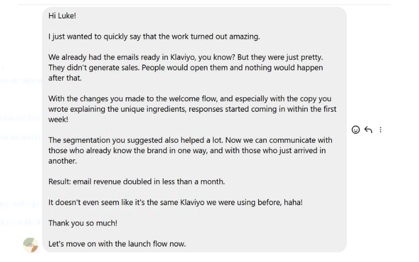Click the word "another." in the message

[x=63, y=161]
